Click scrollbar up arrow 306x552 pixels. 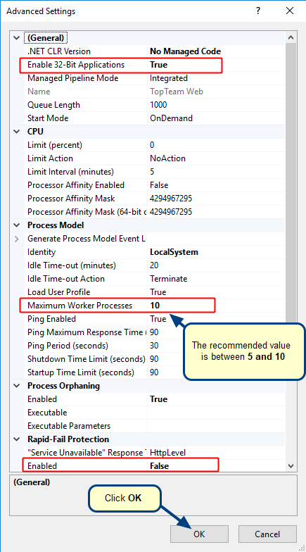pos(291,38)
